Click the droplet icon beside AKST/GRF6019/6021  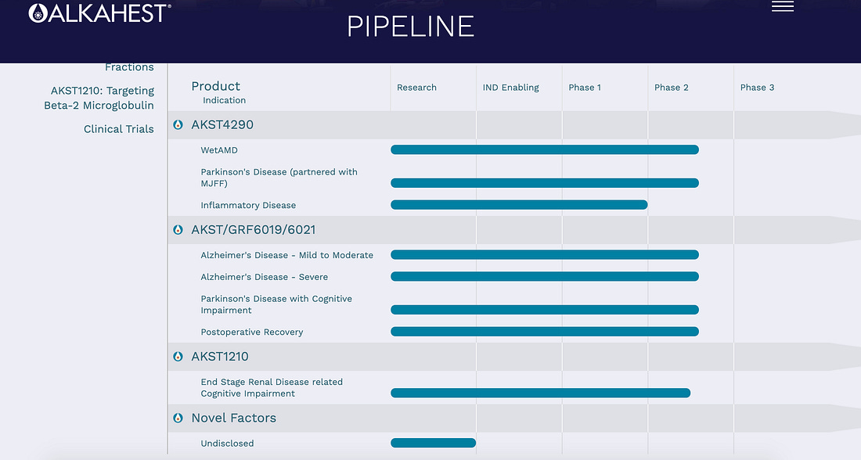pos(178,229)
